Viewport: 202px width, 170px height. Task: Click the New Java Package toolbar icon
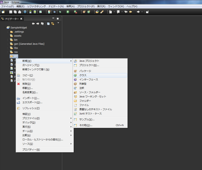pyautogui.click(x=84, y=12)
